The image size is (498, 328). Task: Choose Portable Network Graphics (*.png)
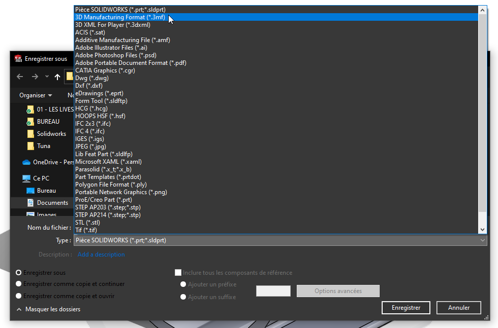(x=276, y=192)
